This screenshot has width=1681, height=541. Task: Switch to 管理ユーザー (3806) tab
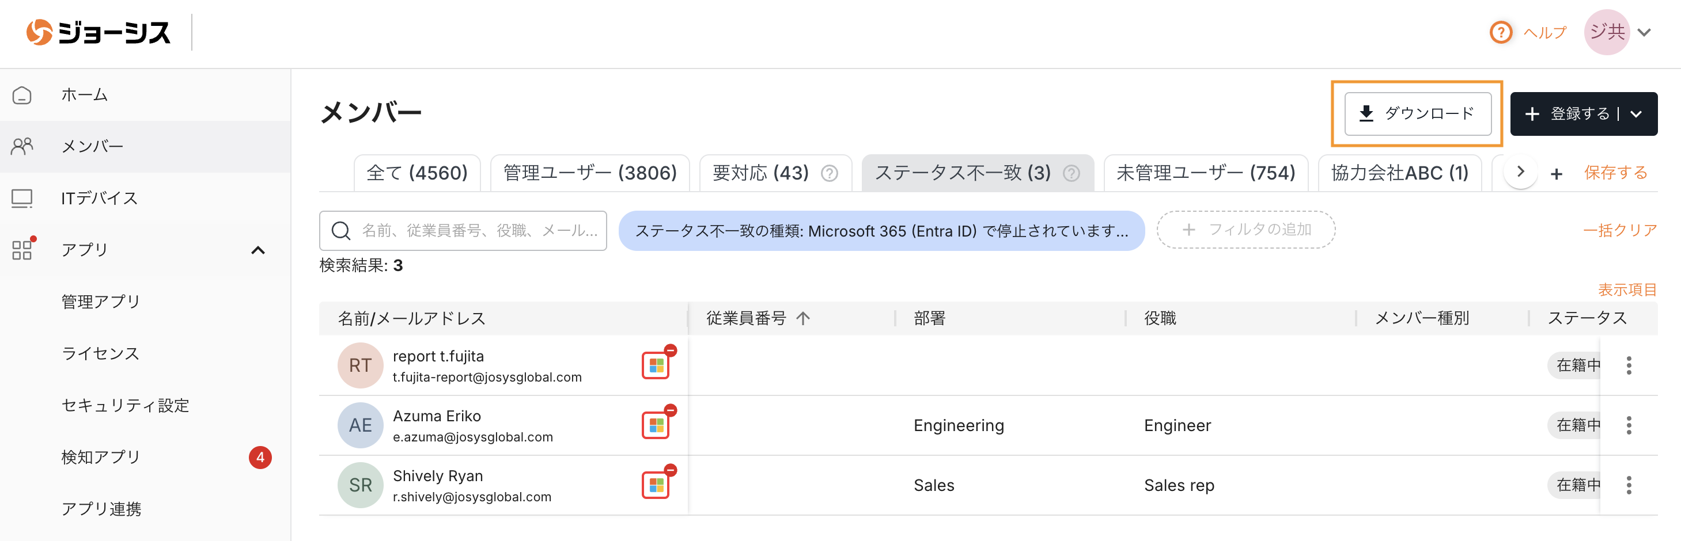coord(589,173)
